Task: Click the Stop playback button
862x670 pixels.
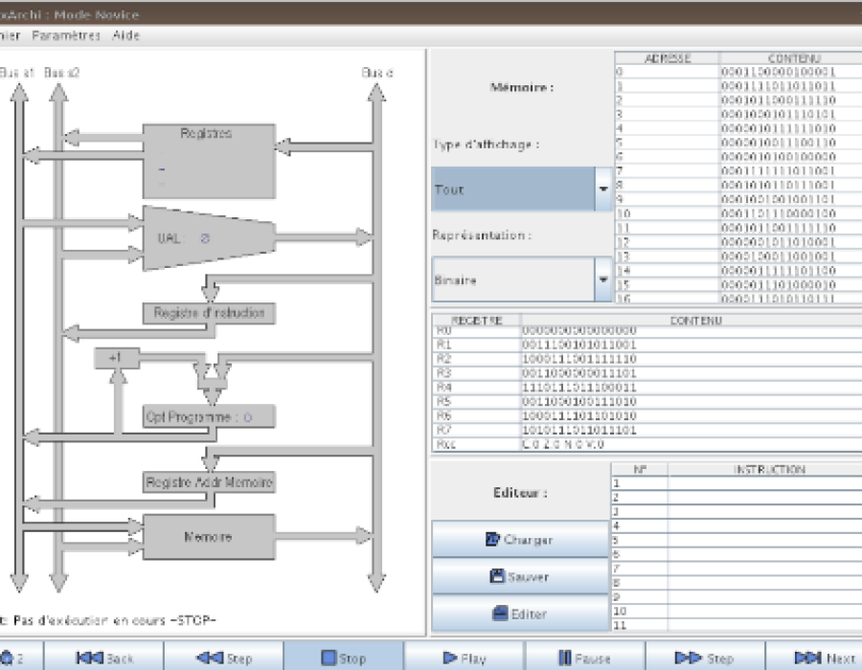Action: (344, 658)
